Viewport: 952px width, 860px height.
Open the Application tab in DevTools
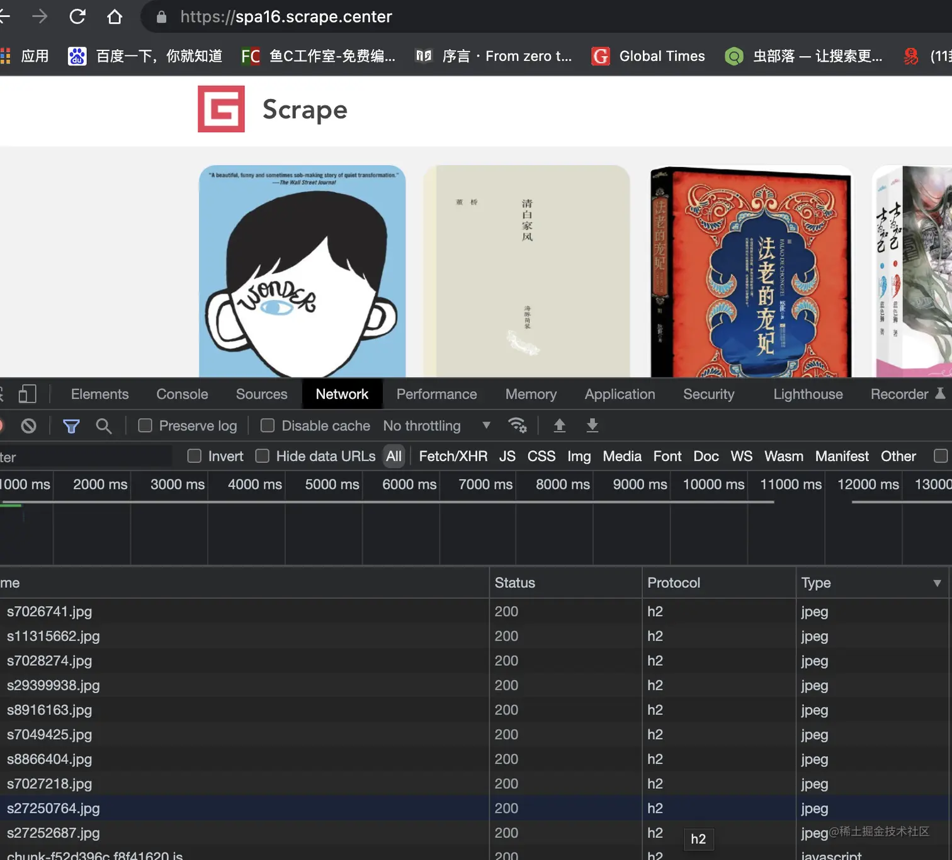coord(620,394)
